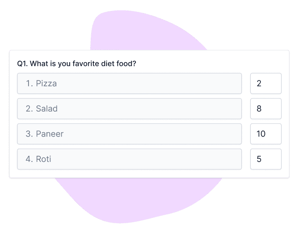
Task: Select the '2. Salad' option field
Action: (129, 109)
